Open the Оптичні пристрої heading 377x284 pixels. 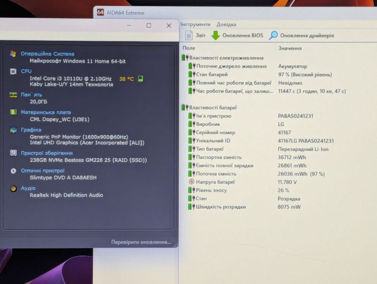coord(43,171)
